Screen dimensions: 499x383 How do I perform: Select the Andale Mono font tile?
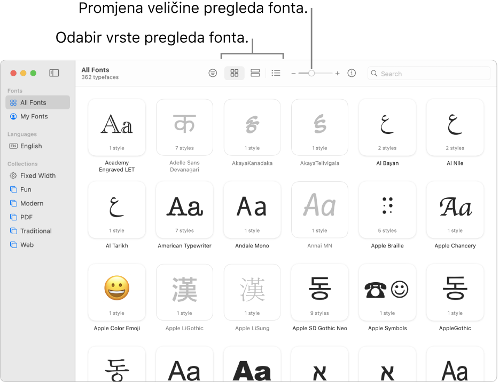point(252,210)
